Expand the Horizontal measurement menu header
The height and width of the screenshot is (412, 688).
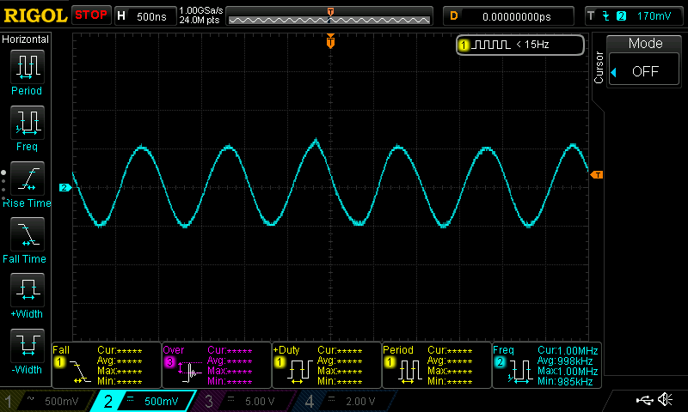click(x=26, y=39)
